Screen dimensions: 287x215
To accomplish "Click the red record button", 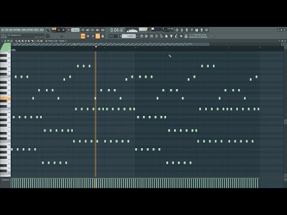I will click(x=69, y=30).
